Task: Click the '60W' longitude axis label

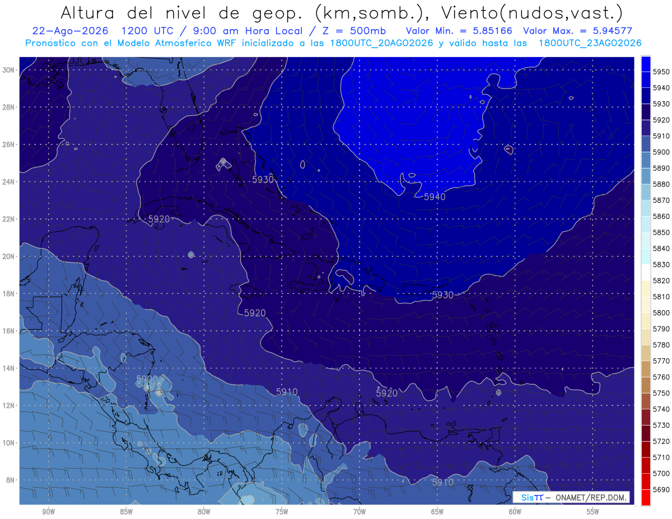Action: point(515,512)
